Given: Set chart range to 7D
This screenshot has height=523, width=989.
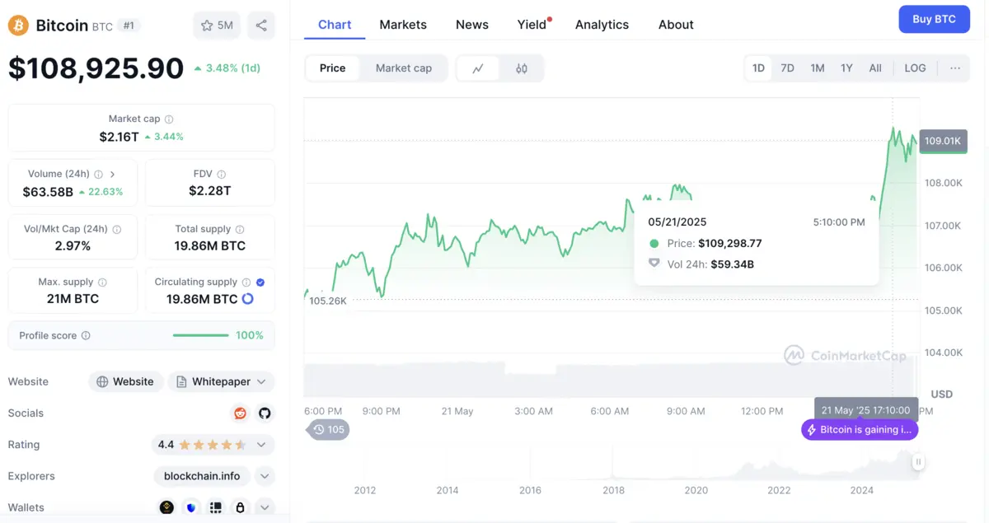Looking at the screenshot, I should click(x=788, y=68).
